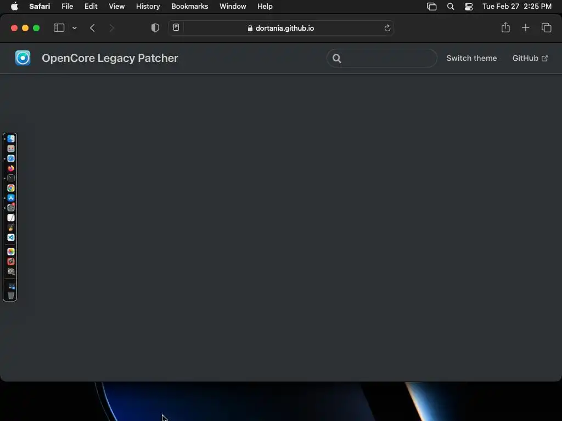Launch Google Chrome from the dock
Screen dimensions: 562x421
[x=11, y=188]
